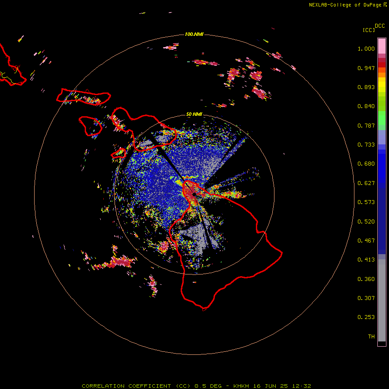Click the 100 NMI range ring label
This screenshot has height=389, width=389.
point(194,34)
